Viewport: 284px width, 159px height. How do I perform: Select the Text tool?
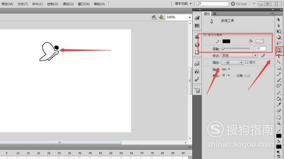click(x=279, y=56)
